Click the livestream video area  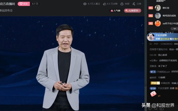(72, 63)
